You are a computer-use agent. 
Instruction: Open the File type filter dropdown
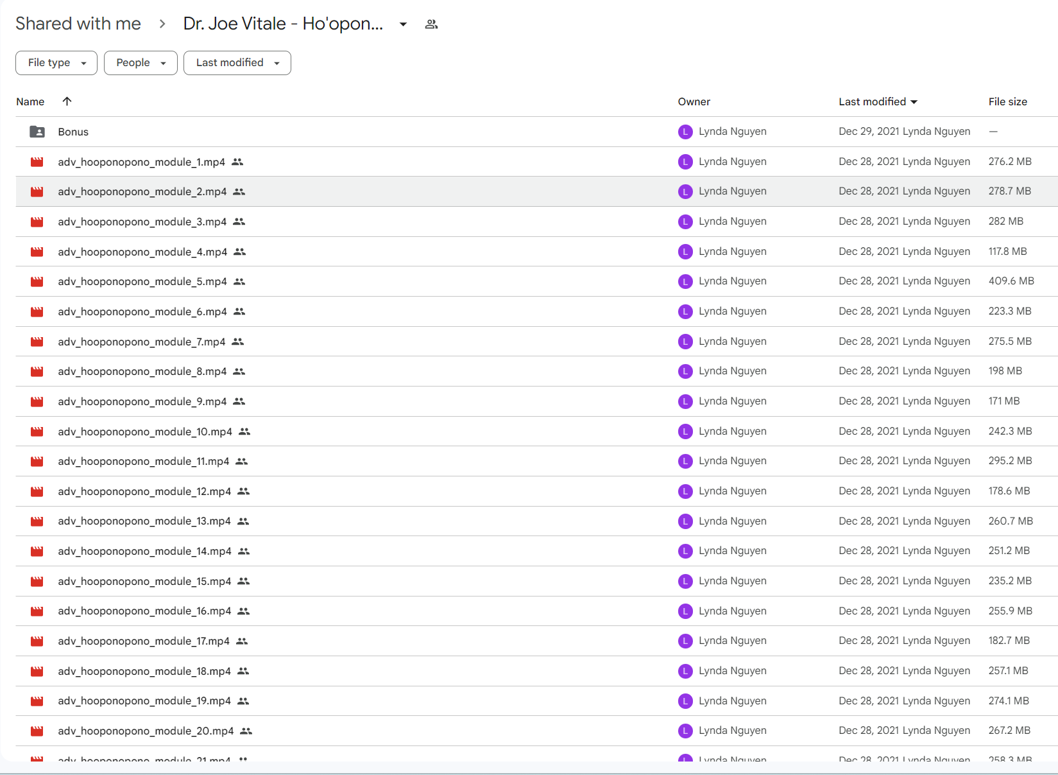[x=56, y=63]
